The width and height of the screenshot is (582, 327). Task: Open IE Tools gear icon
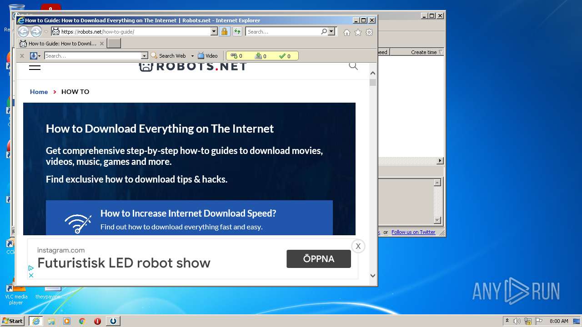click(369, 32)
